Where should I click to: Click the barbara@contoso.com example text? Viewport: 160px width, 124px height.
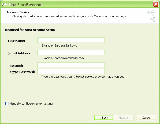click(x=69, y=58)
